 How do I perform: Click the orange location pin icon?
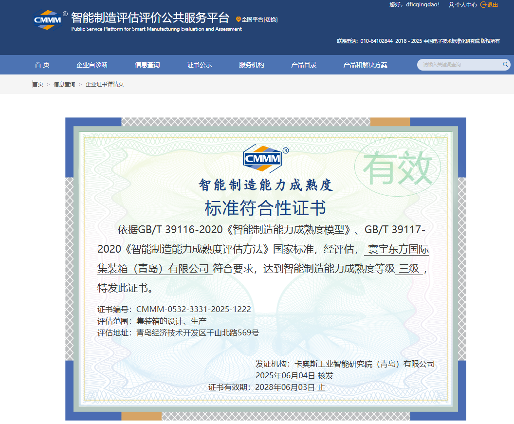coord(239,19)
